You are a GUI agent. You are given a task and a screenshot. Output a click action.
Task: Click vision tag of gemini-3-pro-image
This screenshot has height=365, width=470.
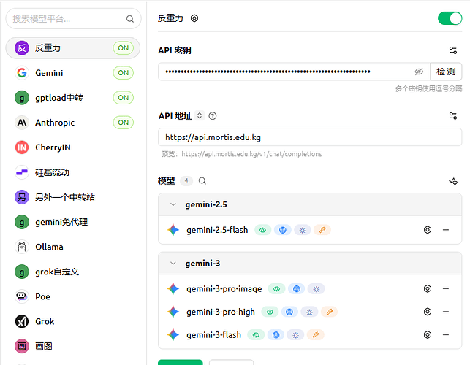[x=277, y=289]
